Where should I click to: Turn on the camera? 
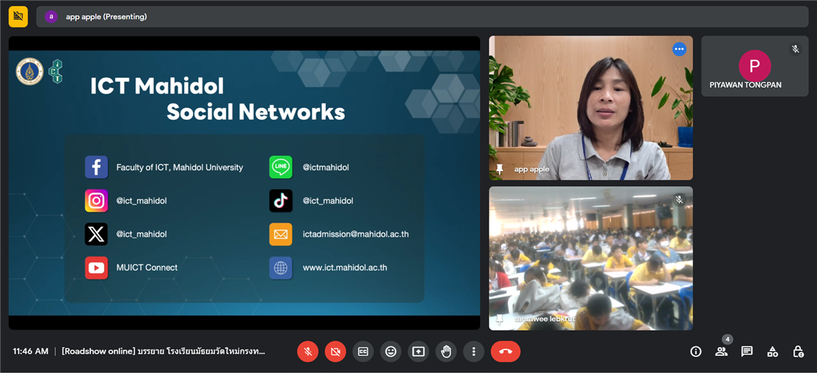coord(335,352)
